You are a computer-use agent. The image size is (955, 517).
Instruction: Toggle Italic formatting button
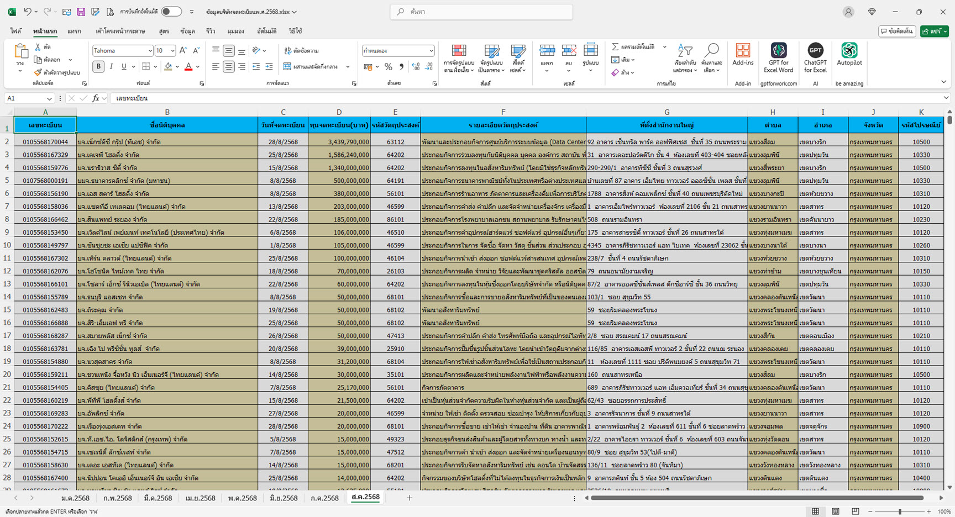click(x=111, y=67)
